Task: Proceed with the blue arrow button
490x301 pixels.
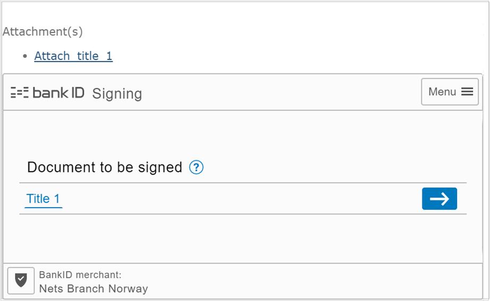Action: click(439, 199)
